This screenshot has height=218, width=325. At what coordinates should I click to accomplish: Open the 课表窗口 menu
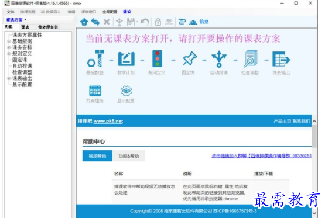(x=88, y=12)
